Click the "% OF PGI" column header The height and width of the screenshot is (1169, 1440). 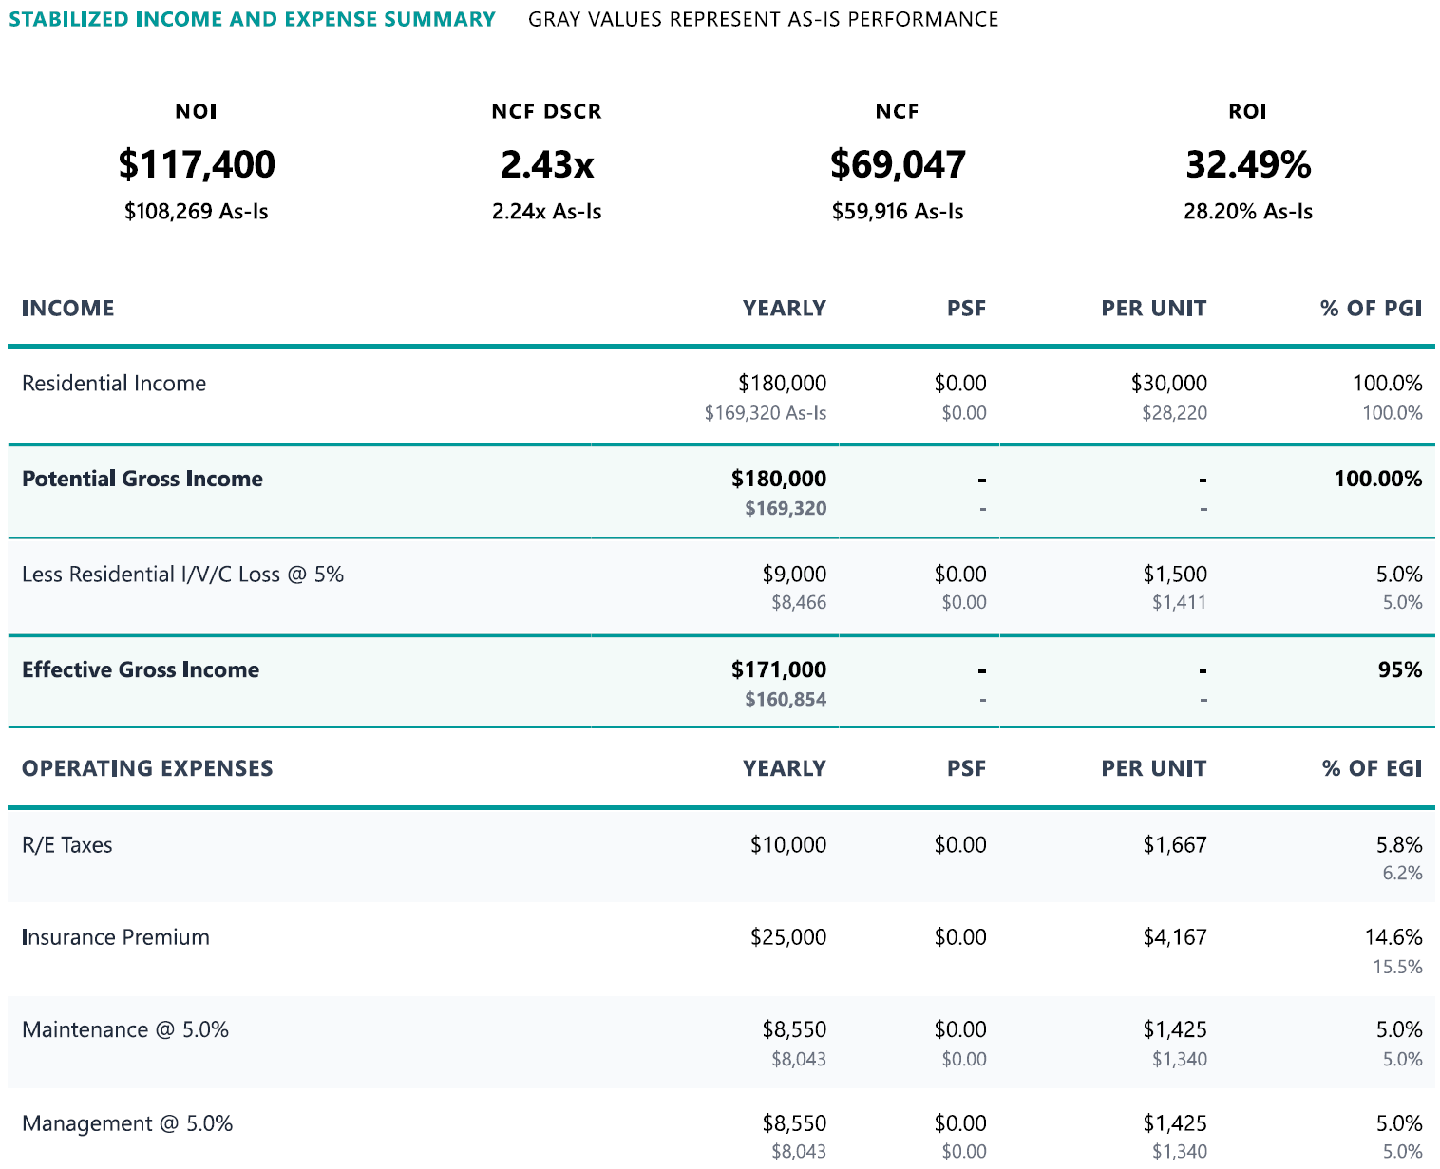tap(1372, 308)
